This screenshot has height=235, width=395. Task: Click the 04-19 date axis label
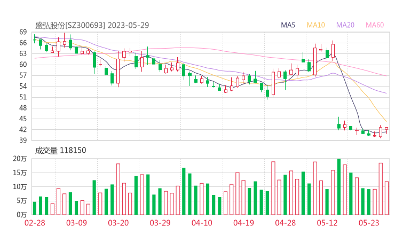(243, 223)
